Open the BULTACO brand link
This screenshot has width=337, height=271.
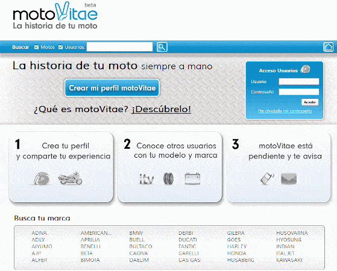141,246
